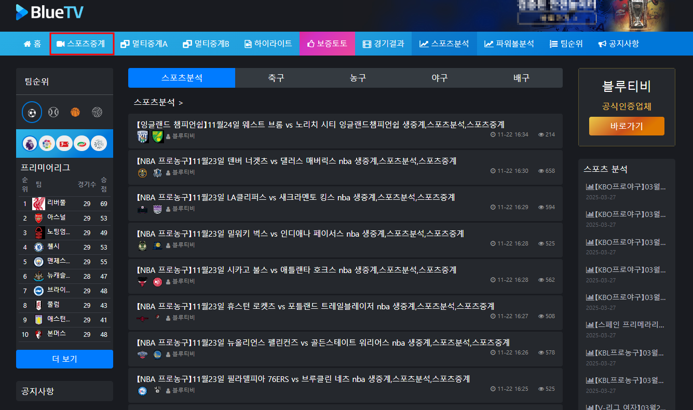
Task: Open the 휴스턴 로켓츠 vs 포틀랜드 post
Action: click(345, 312)
